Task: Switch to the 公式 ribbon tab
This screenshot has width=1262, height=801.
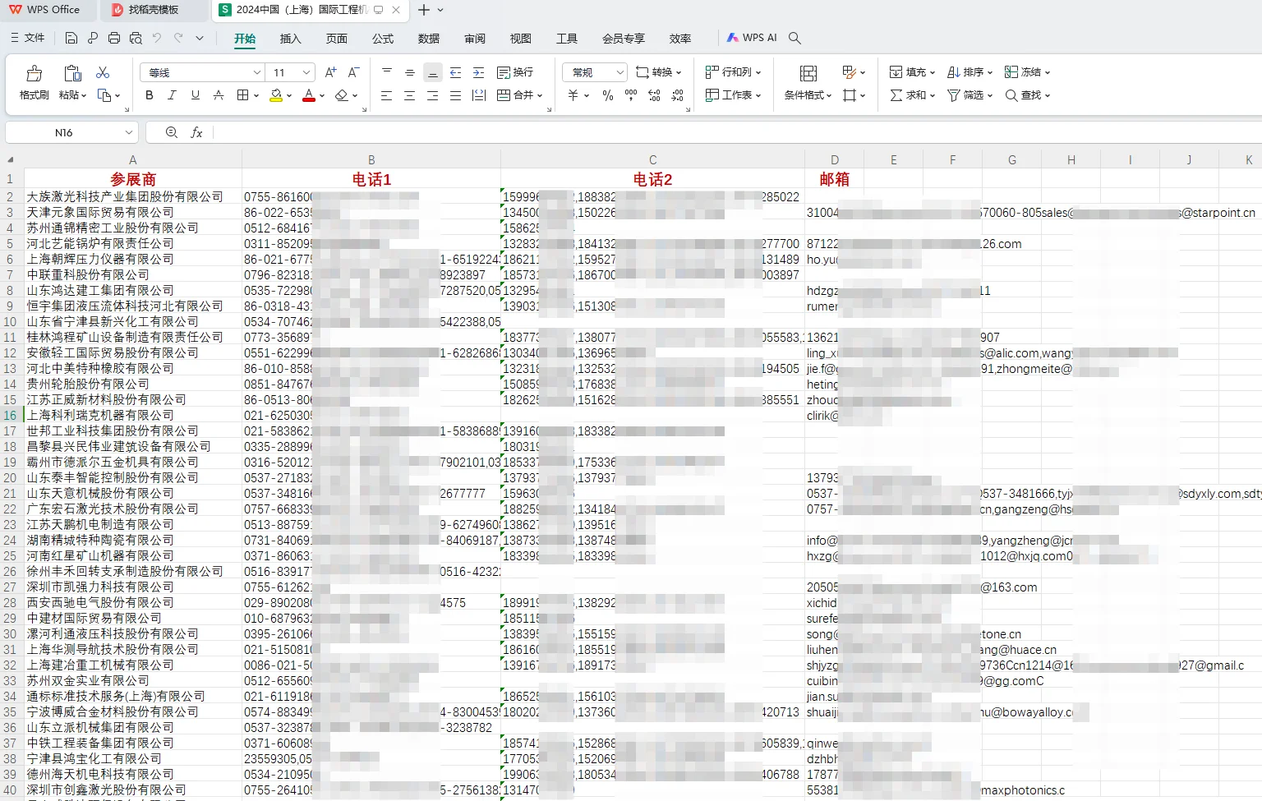Action: pos(382,39)
